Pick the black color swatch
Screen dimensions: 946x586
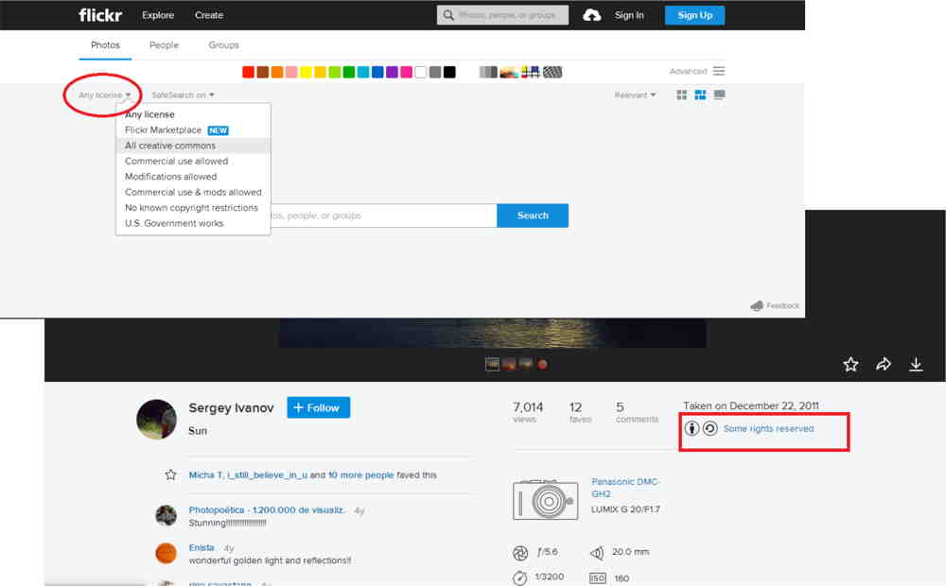449,73
